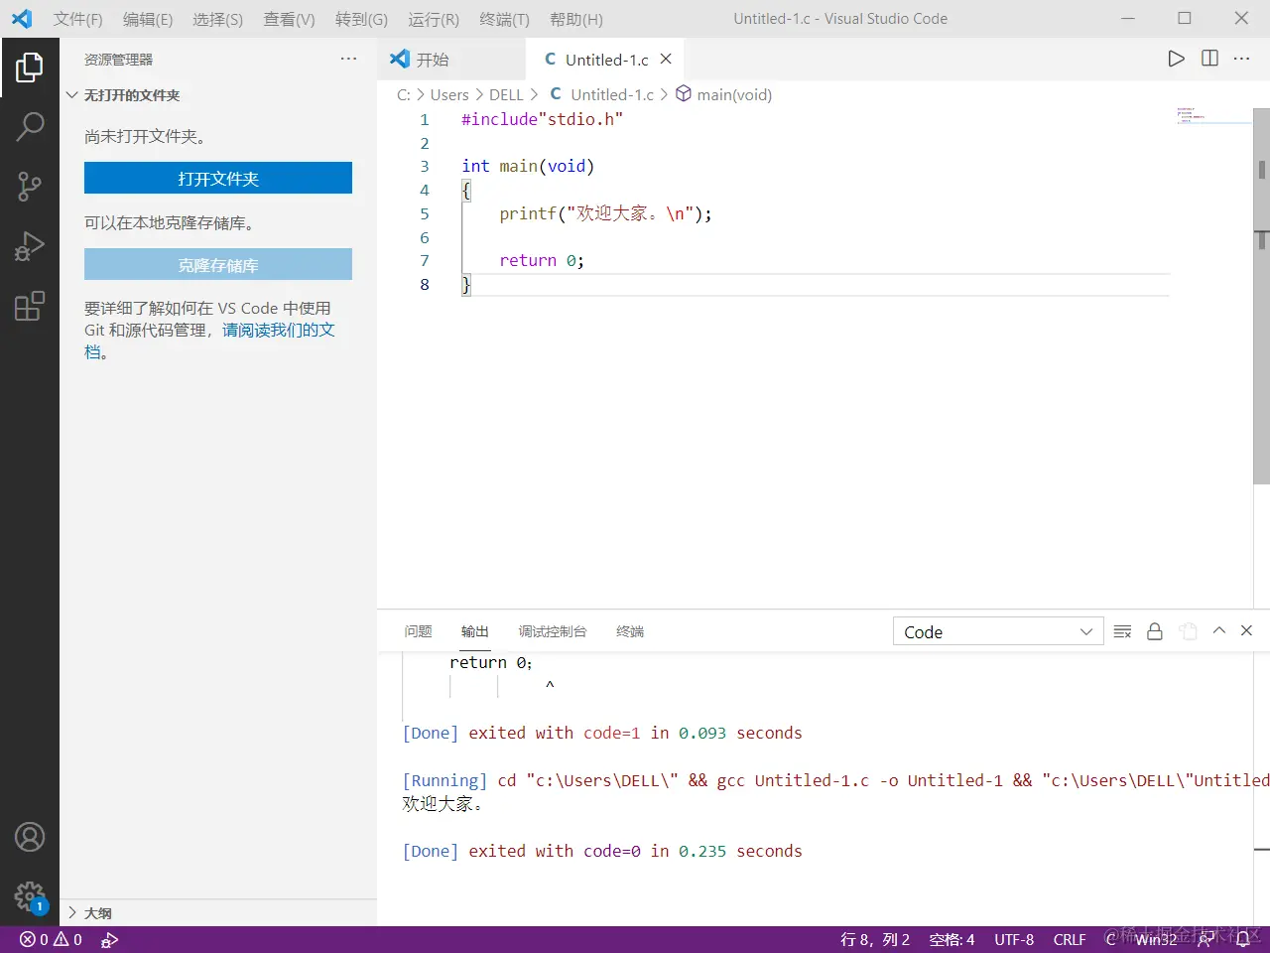Open the 文件(F) menu
This screenshot has height=953, width=1270.
(77, 19)
